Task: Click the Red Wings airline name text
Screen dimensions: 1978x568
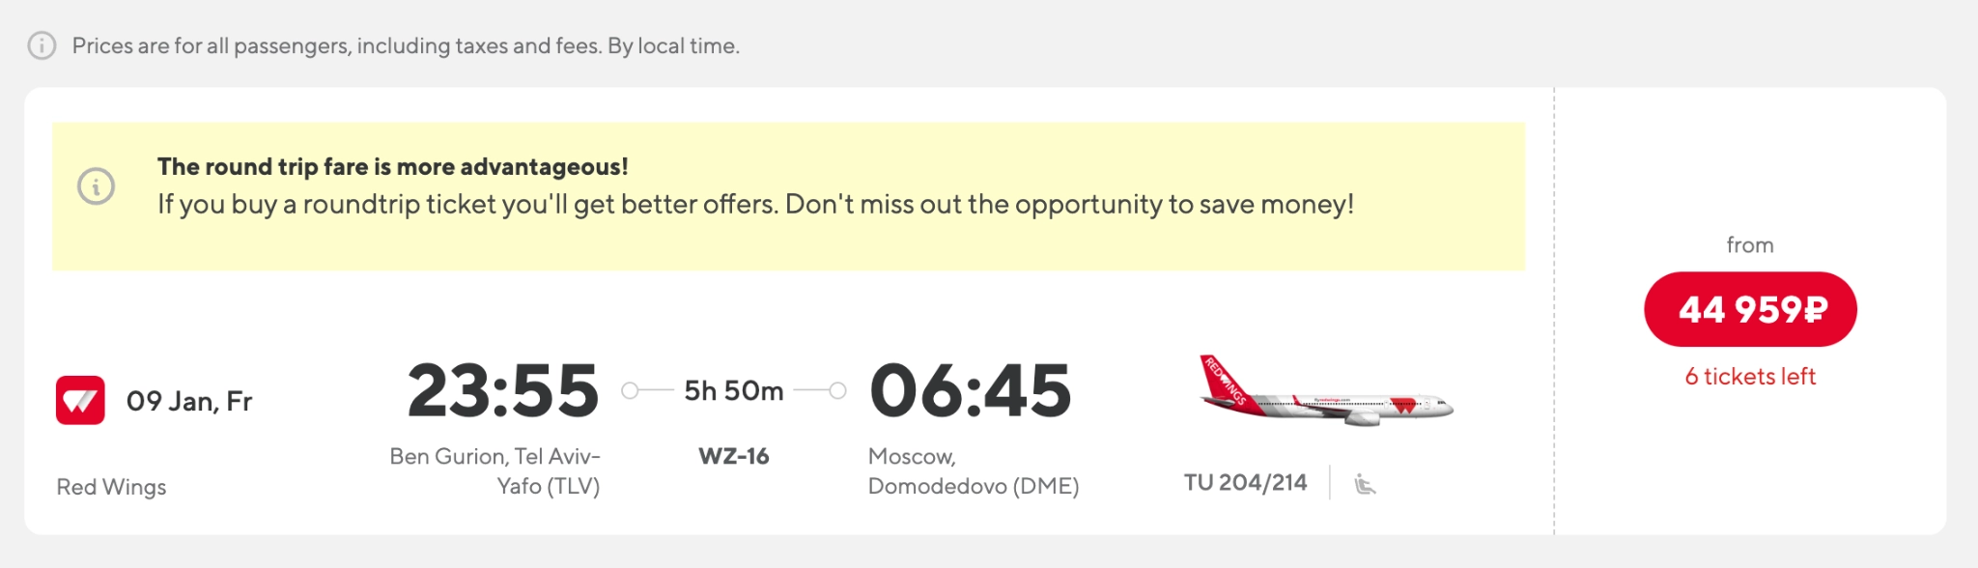Action: (x=111, y=487)
